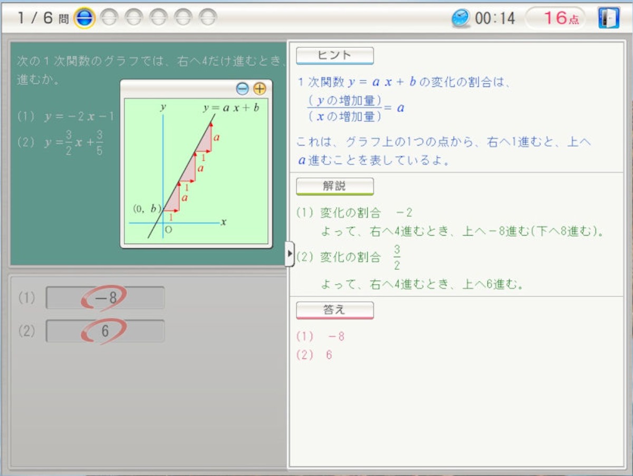Click the 1 / 6 問 question counter
The height and width of the screenshot is (476, 633).
(x=42, y=18)
